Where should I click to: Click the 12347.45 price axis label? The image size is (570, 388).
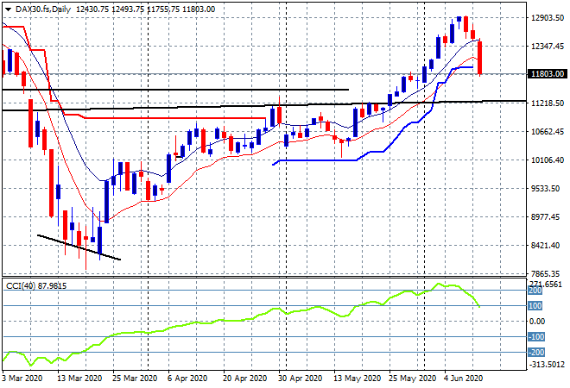tap(547, 46)
